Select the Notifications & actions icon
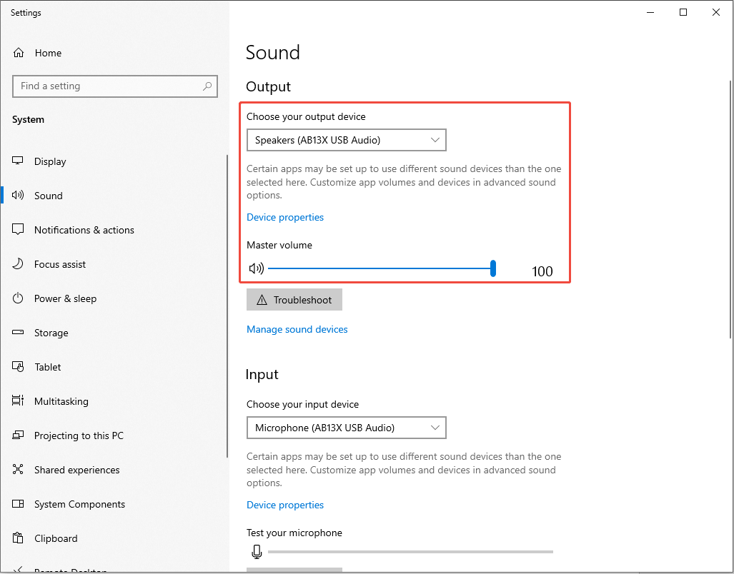734x574 pixels. click(x=17, y=230)
